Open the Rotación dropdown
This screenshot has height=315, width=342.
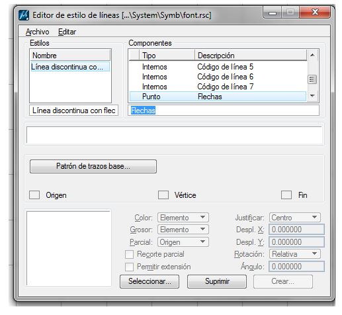click(x=294, y=254)
